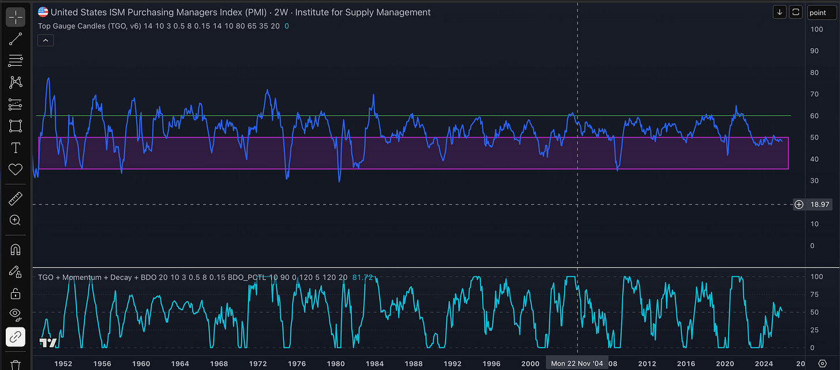Click the plus icon beside 18.97
This screenshot has height=370, width=840.
[799, 205]
